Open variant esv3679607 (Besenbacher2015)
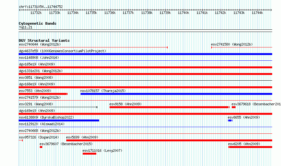Viewport: 281px width, 166px height. pos(66,144)
